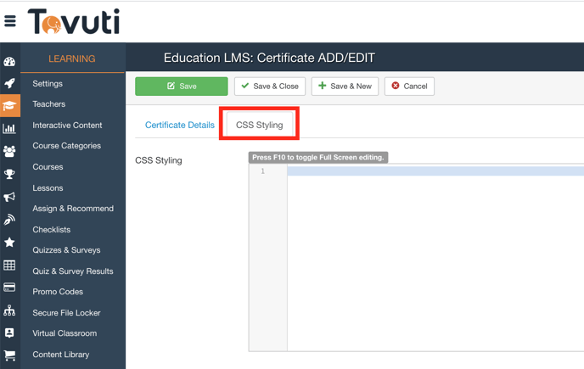Open Promo Codes menu item
Viewport: 584px width, 369px height.
(x=58, y=292)
